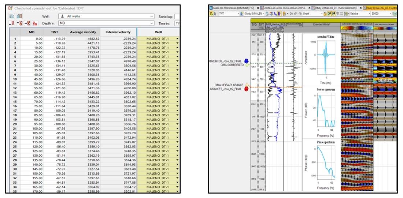This screenshot has height=198, width=403.
Task: Toggle the second highlighted lightning icon
Action: pos(333,14)
